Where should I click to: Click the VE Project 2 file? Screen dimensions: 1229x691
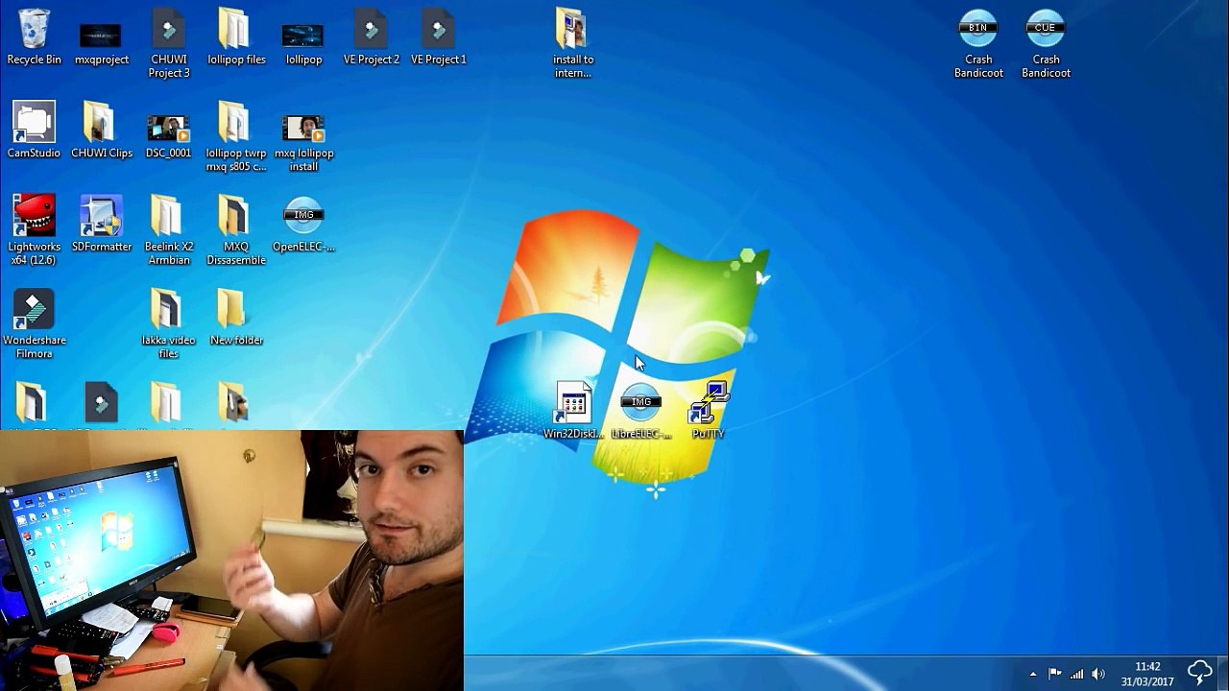tap(371, 37)
